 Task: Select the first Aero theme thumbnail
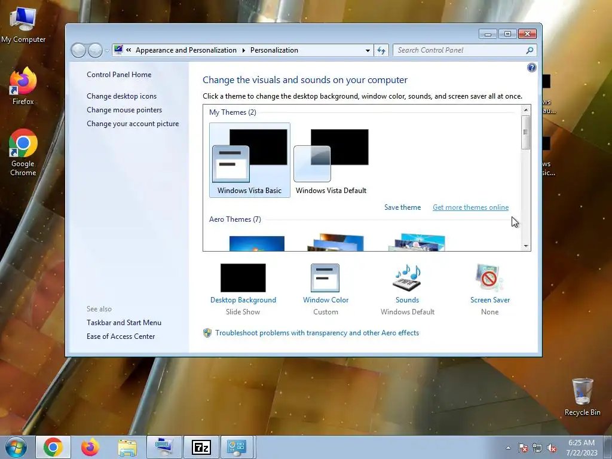tap(257, 244)
